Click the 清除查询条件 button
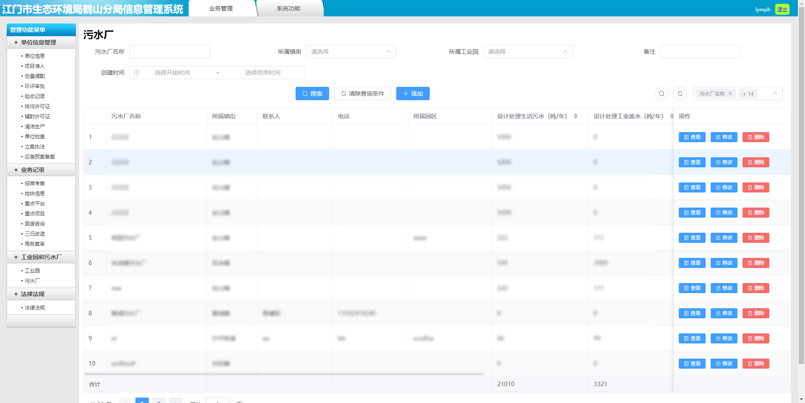The height and width of the screenshot is (403, 805). point(363,94)
